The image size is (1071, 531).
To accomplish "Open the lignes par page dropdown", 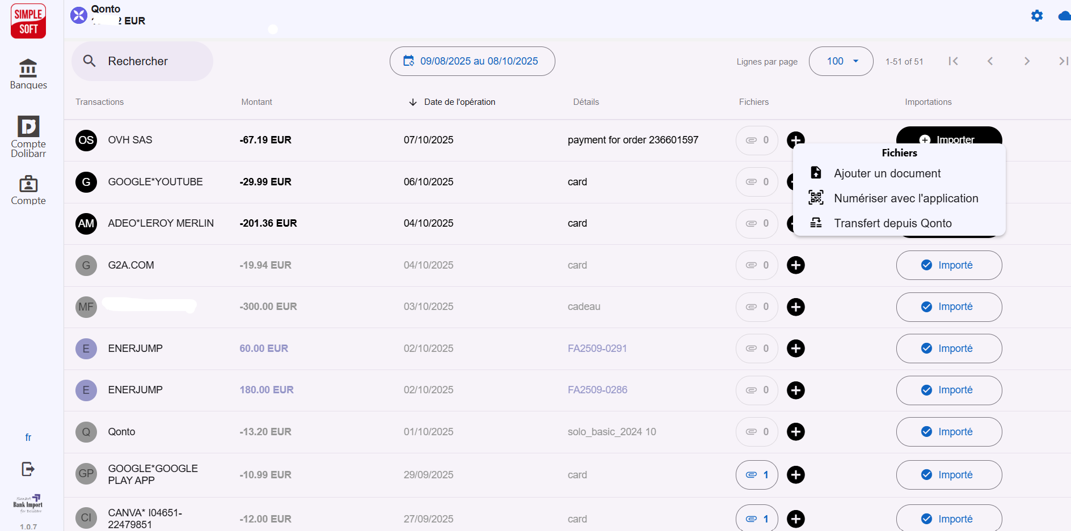I will pyautogui.click(x=841, y=61).
